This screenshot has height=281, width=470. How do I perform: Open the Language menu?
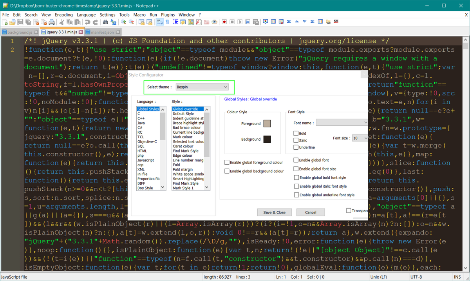click(x=86, y=15)
